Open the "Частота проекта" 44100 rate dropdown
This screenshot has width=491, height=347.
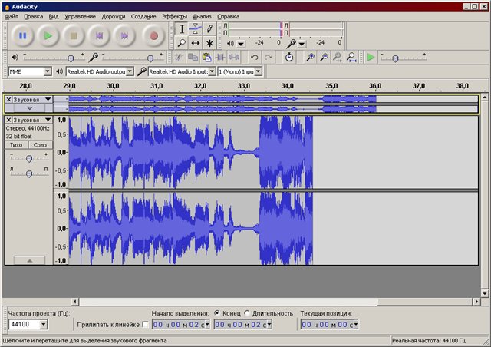[x=43, y=325]
